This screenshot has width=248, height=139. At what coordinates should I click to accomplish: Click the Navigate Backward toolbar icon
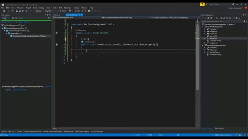tap(4, 11)
